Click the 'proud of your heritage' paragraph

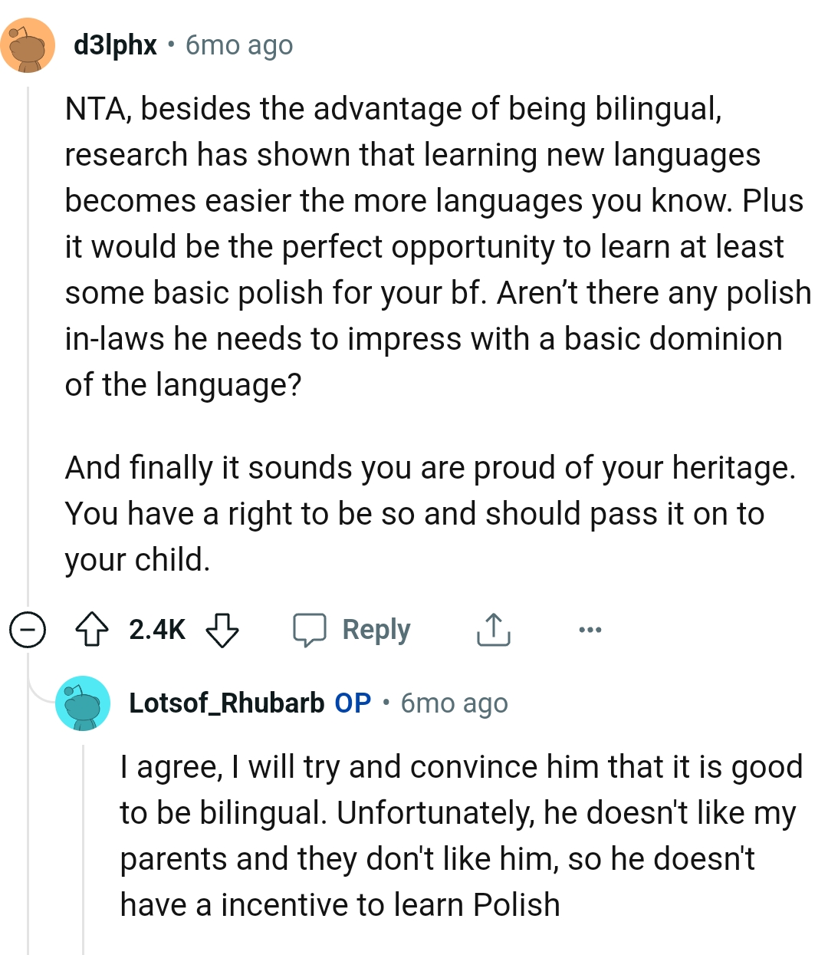429,514
